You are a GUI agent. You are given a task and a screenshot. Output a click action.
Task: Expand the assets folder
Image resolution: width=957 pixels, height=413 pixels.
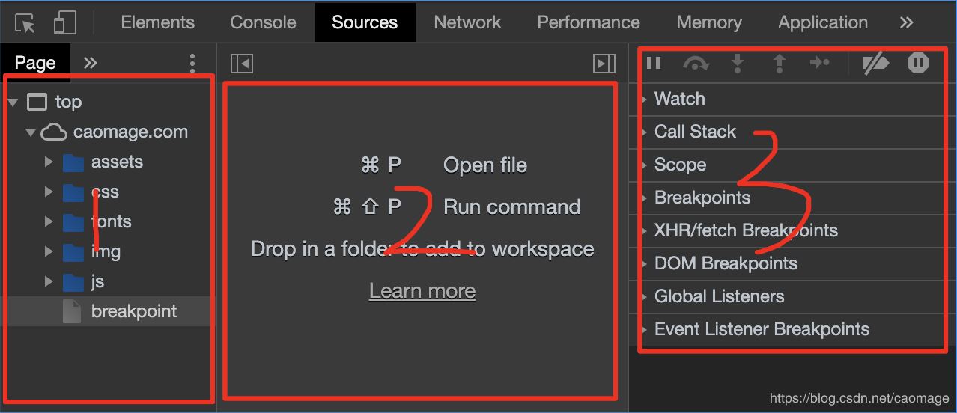click(x=49, y=162)
